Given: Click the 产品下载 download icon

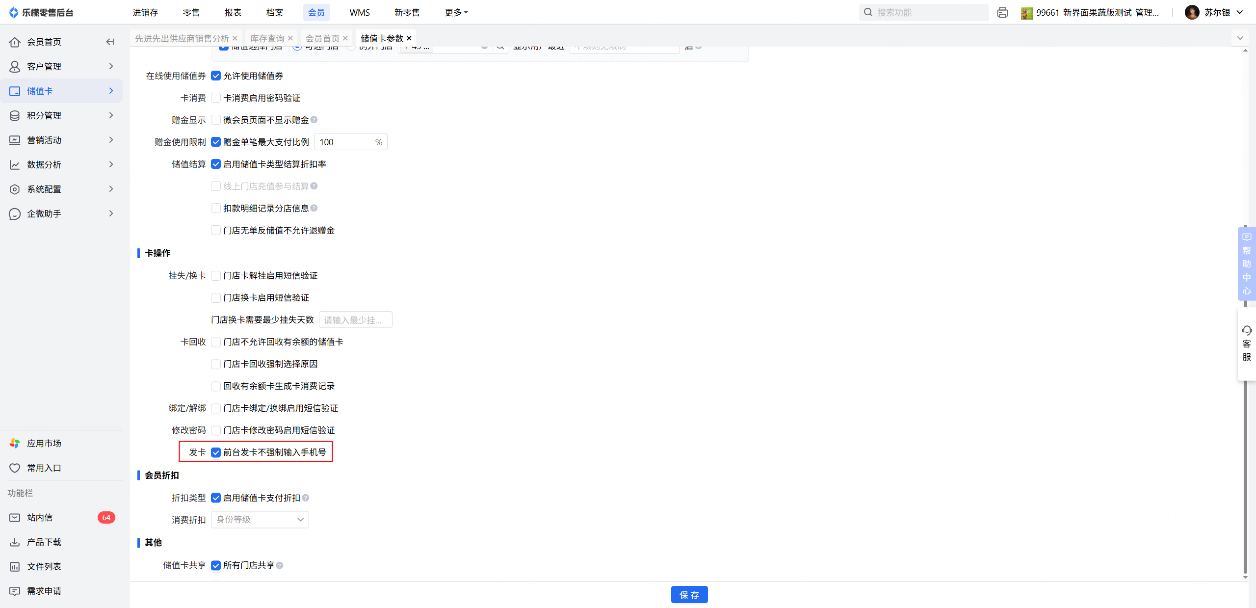Looking at the screenshot, I should pyautogui.click(x=15, y=542).
